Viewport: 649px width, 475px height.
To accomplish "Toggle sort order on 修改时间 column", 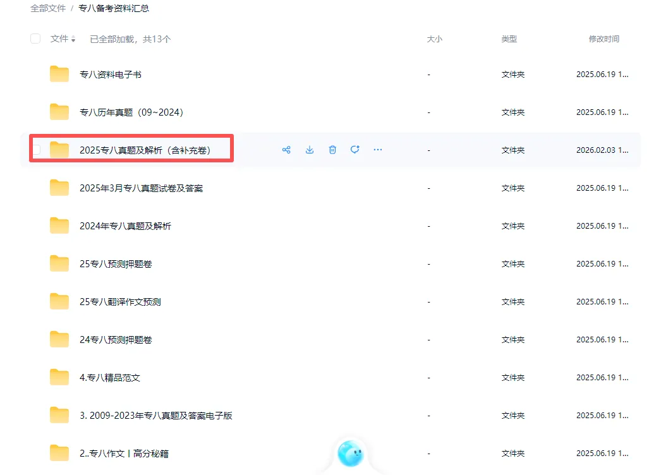I will [x=603, y=39].
